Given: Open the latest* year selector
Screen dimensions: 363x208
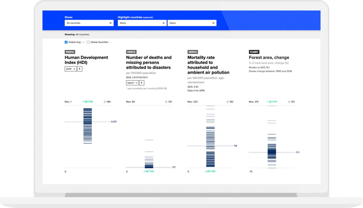Looking at the screenshot, I should [132, 83].
